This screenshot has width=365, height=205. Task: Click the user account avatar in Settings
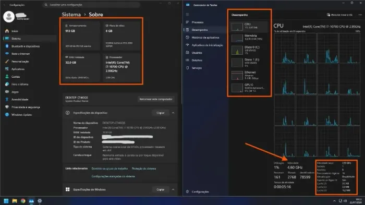[9, 17]
